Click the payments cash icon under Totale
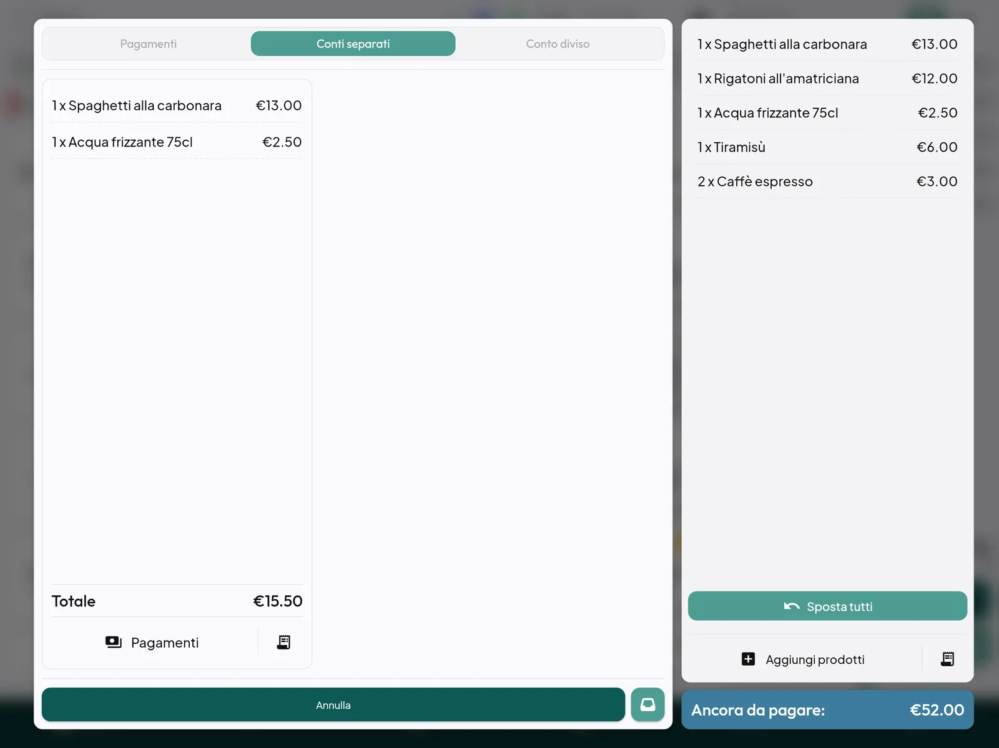Viewport: 999px width, 748px height. pyautogui.click(x=113, y=642)
